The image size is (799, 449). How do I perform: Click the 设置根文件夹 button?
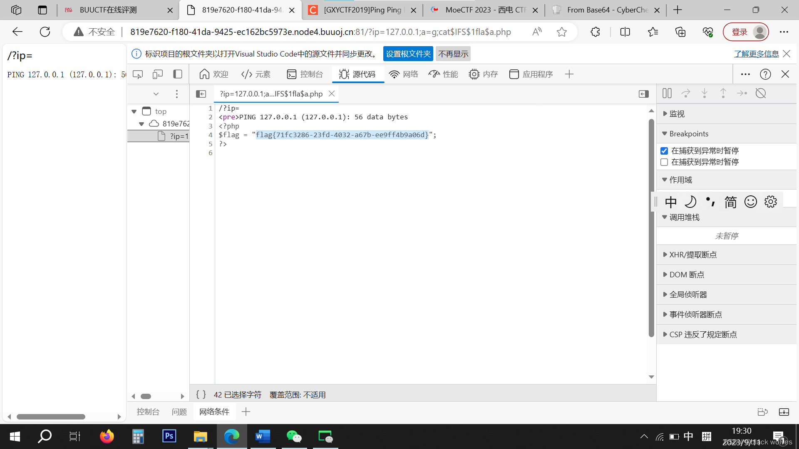pyautogui.click(x=408, y=54)
